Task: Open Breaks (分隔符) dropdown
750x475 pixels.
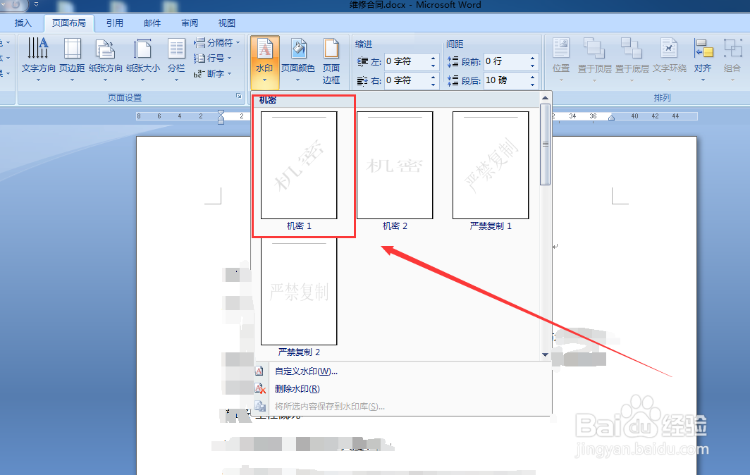Action: pos(216,42)
